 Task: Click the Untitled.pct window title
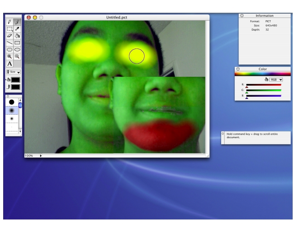(x=117, y=17)
